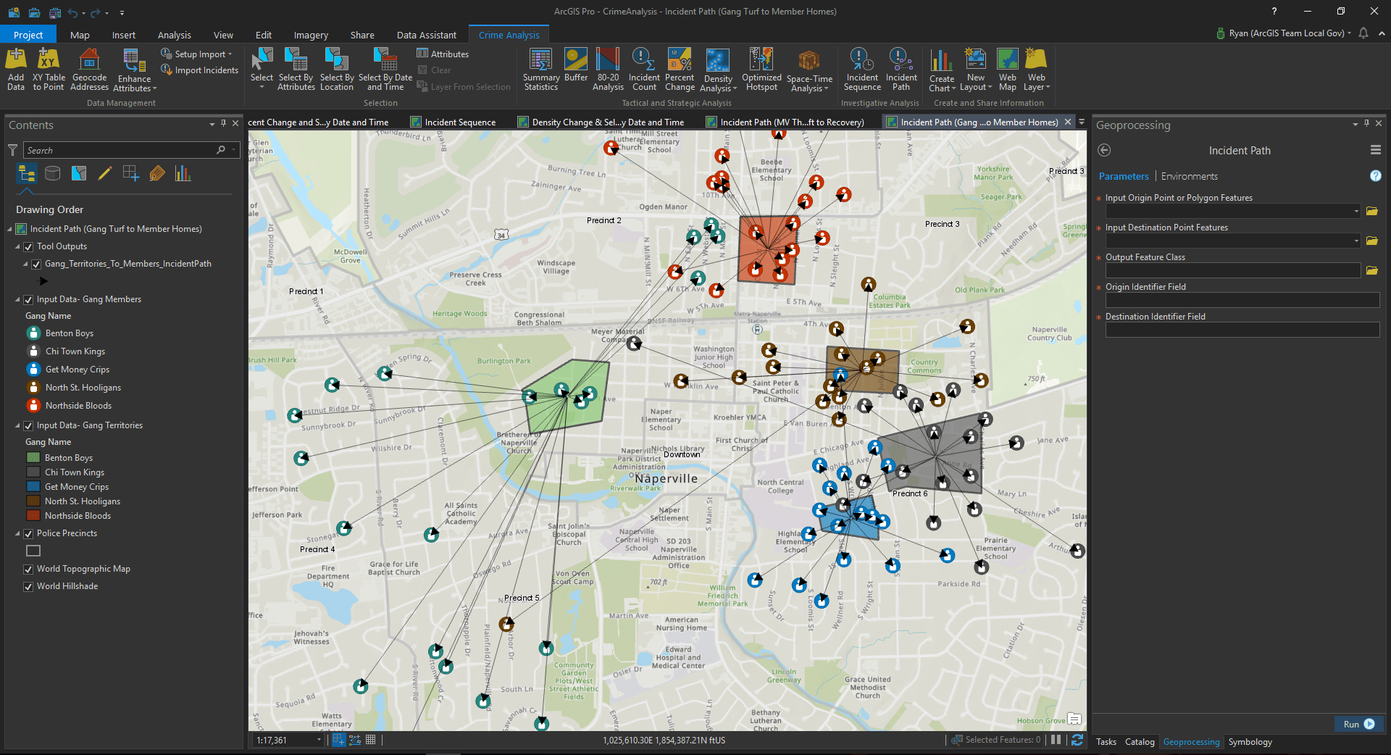Switch to the Data Assistant ribbon tab
The height and width of the screenshot is (755, 1391).
(426, 35)
